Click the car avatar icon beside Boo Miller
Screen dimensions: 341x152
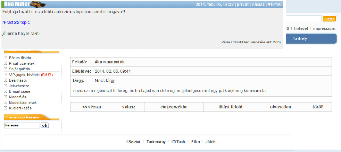[x=38, y=4]
